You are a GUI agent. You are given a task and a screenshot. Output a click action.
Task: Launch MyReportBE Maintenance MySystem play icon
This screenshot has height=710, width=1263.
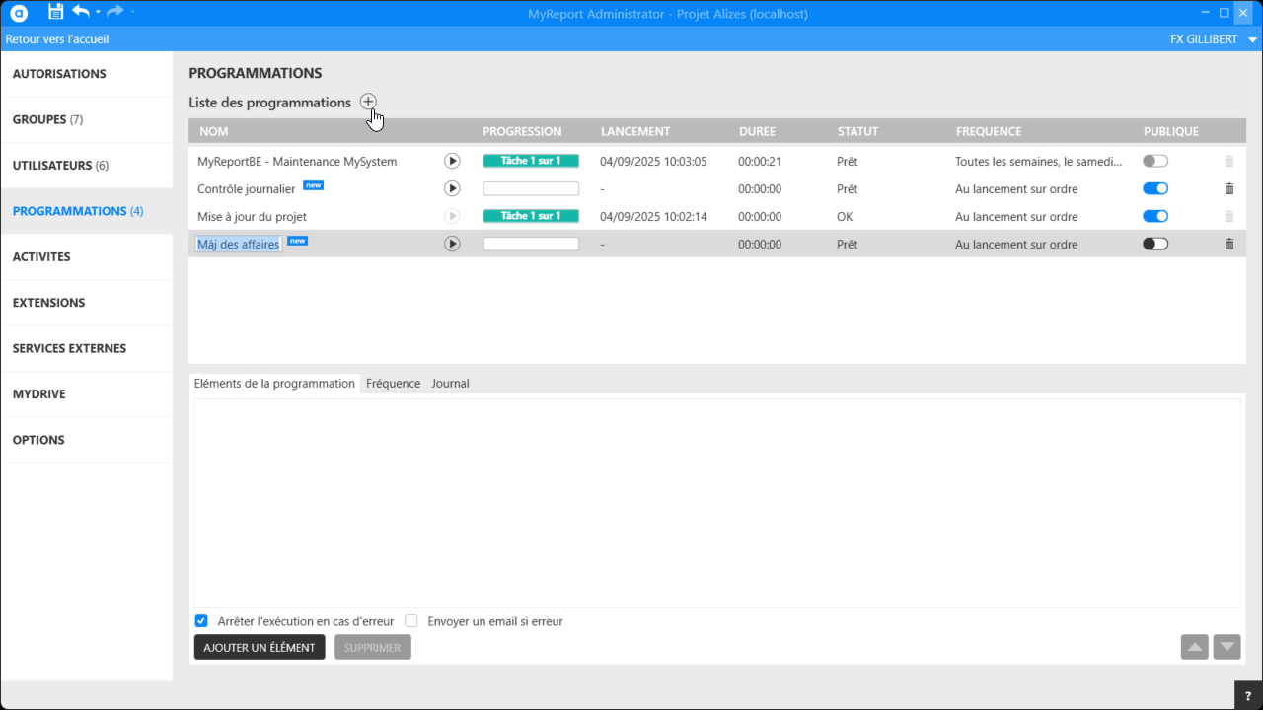tap(452, 161)
